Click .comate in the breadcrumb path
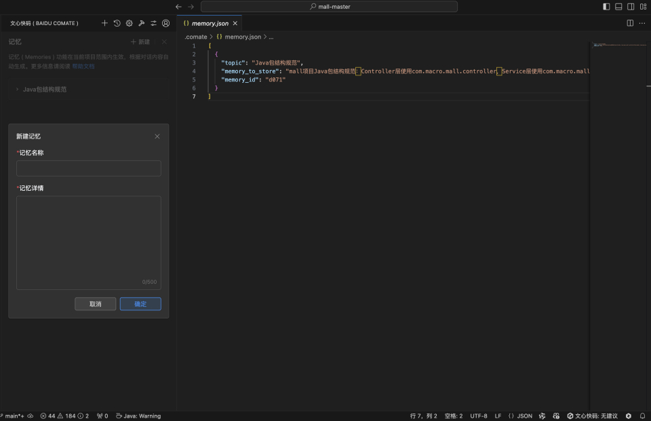Image resolution: width=651 pixels, height=421 pixels. coord(196,37)
